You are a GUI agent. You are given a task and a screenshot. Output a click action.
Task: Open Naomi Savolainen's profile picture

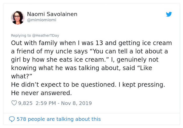pyautogui.click(x=18, y=18)
